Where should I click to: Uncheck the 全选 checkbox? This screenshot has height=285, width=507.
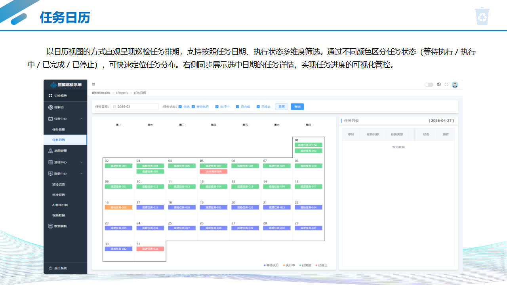[180, 106]
